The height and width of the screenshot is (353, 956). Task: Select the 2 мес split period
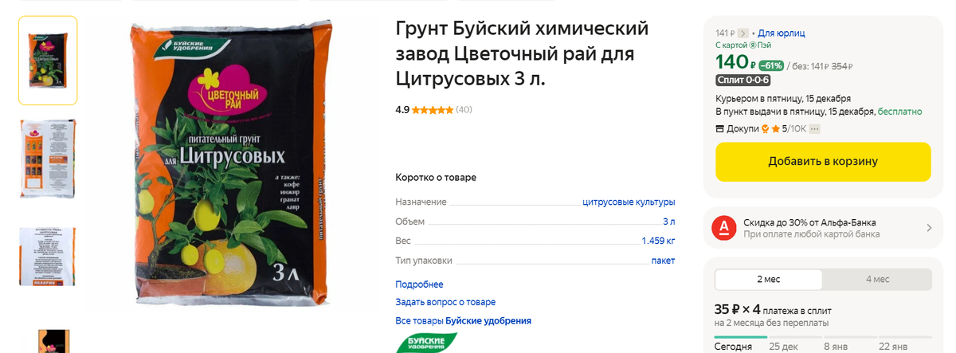tap(769, 280)
